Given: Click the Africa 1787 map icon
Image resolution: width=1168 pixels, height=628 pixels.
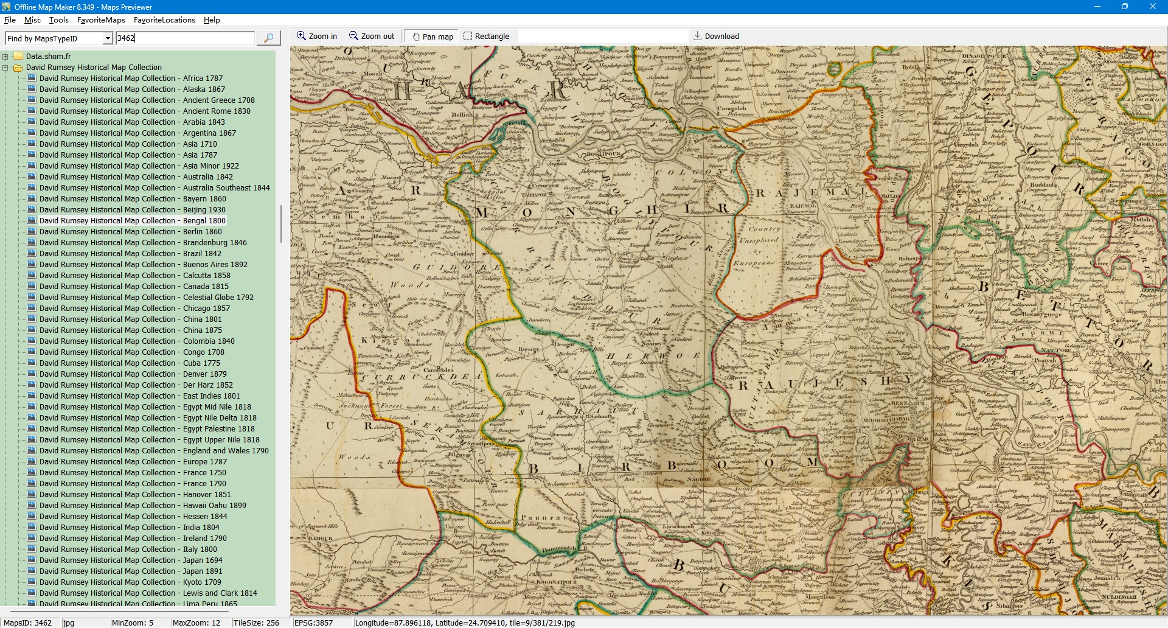Looking at the screenshot, I should coord(32,78).
